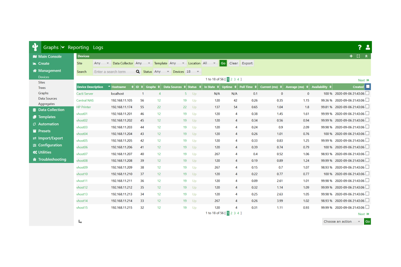Screen dimensions: 401x267
Task: Collapse the Devices panel via double-chevron icon
Action: click(x=366, y=56)
